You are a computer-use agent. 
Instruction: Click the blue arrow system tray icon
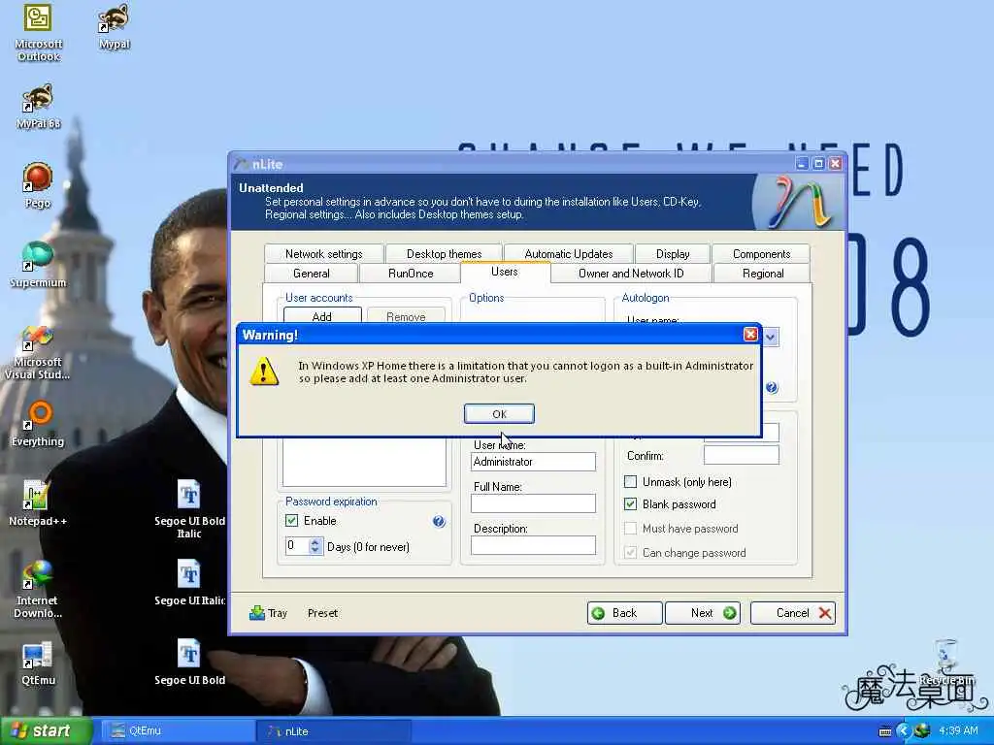tap(903, 730)
